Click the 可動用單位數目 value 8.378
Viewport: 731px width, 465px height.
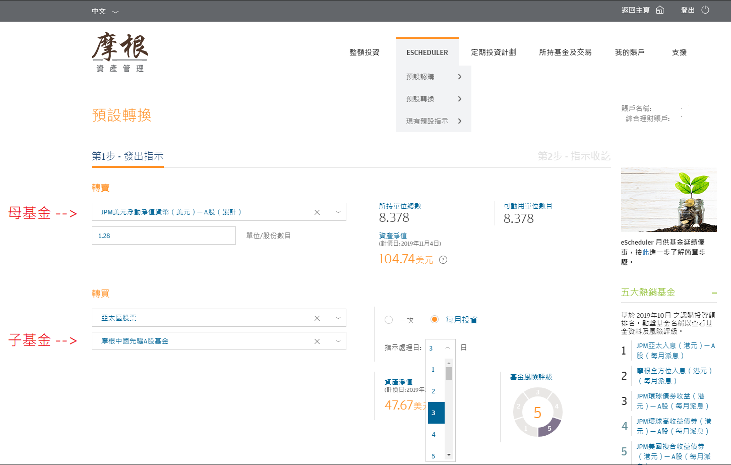[518, 218]
